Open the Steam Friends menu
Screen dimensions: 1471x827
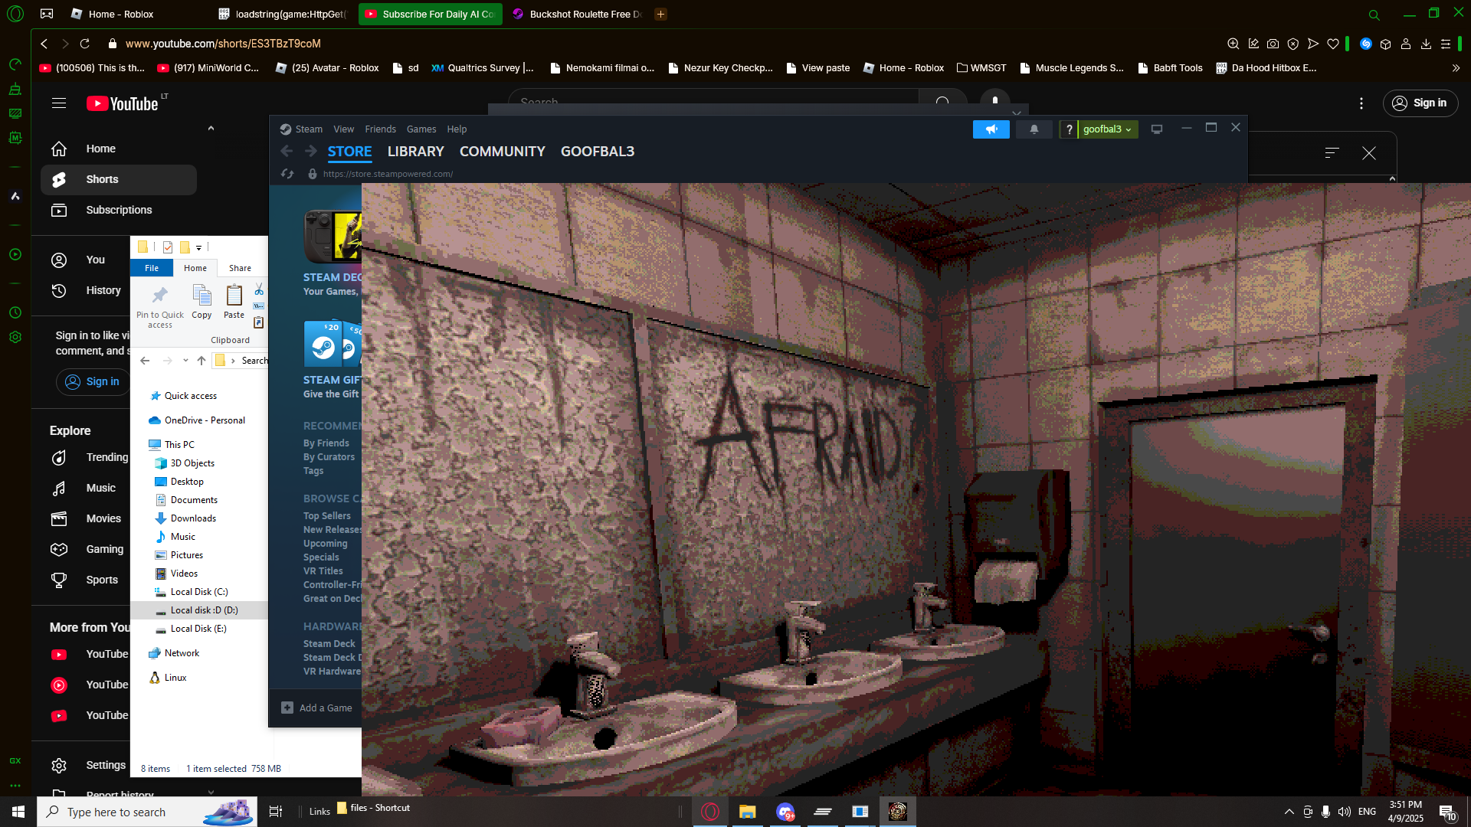coord(381,129)
